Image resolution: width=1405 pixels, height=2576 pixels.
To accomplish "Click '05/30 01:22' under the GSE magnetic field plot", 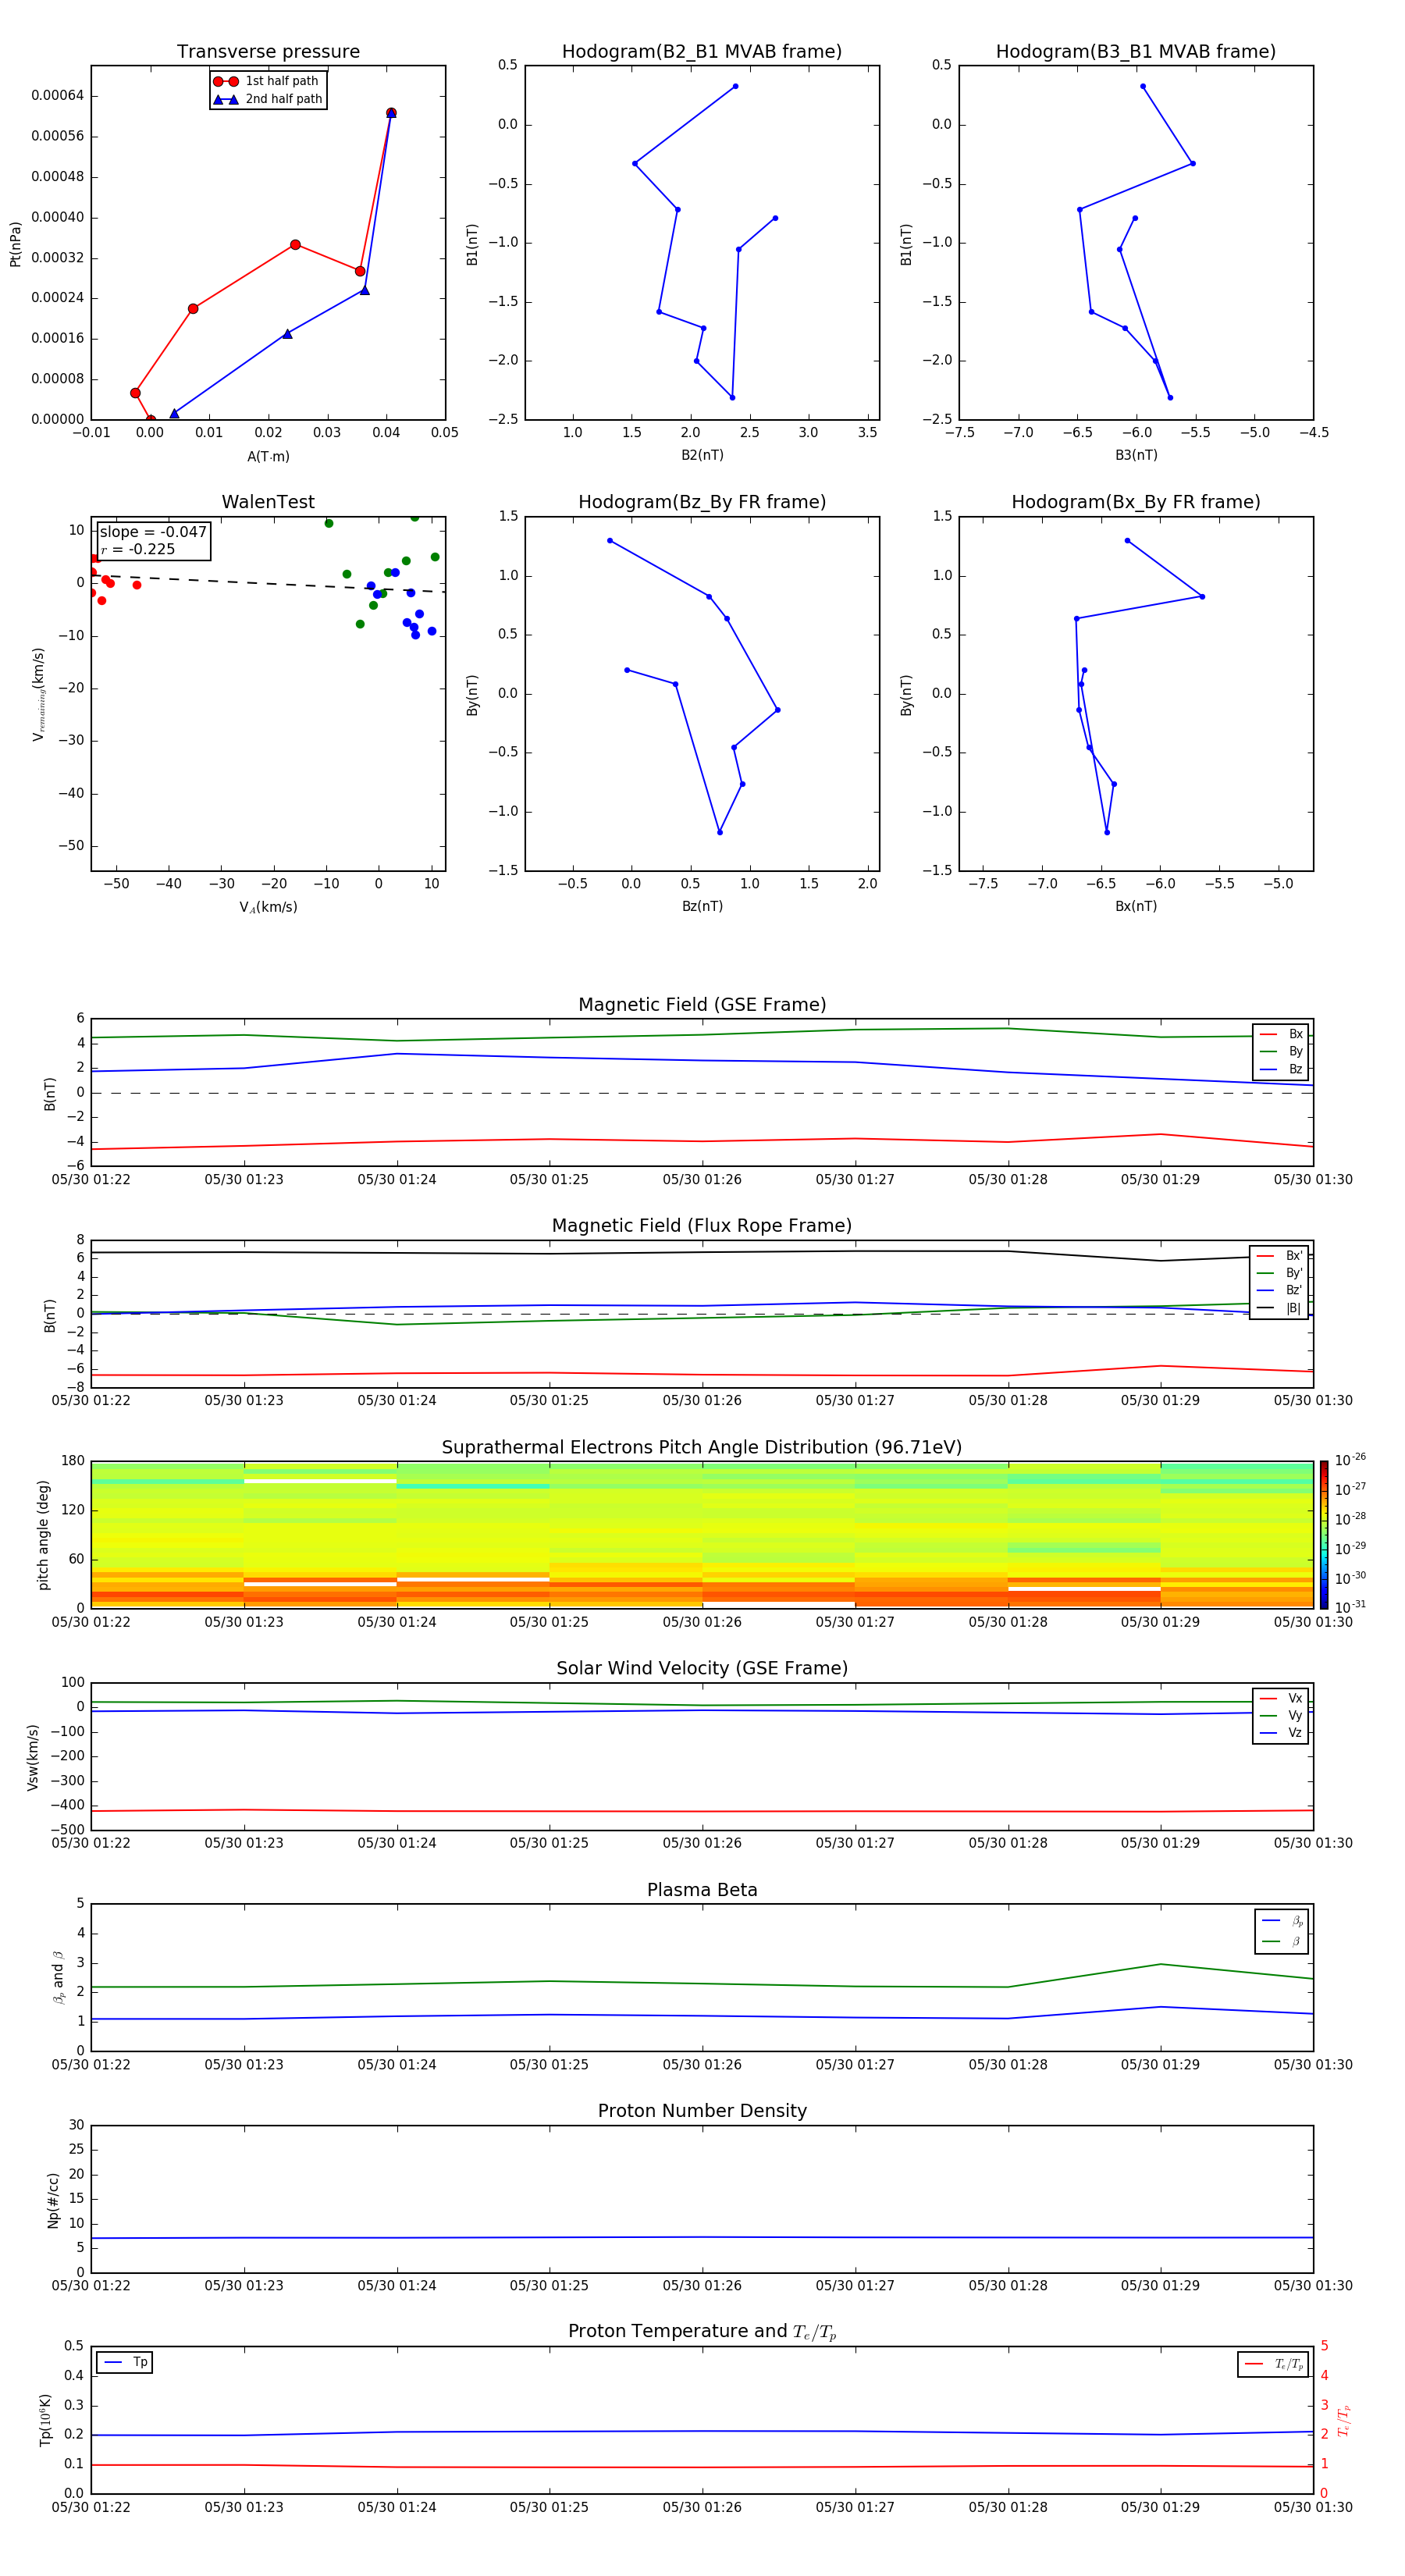I will pyautogui.click(x=91, y=1180).
